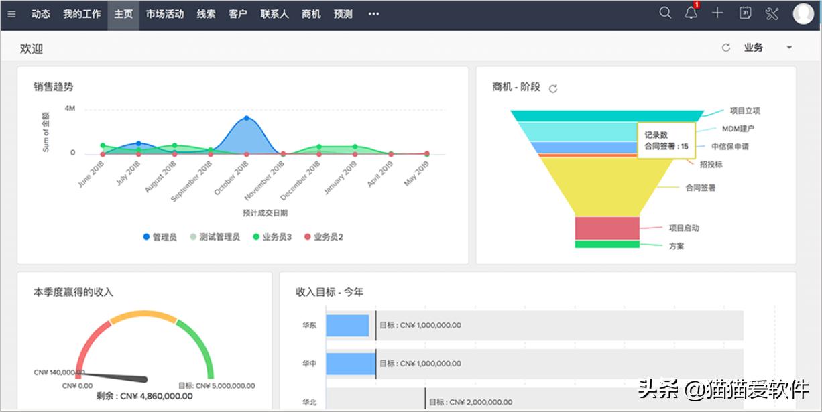Open the 预测 dropdown tab
This screenshot has width=822, height=412.
pos(343,13)
